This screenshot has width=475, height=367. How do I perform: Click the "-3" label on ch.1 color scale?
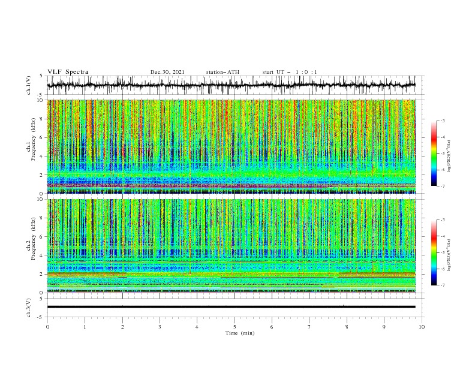coord(442,121)
